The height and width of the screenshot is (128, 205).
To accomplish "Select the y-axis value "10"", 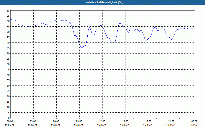I will click(8, 107).
